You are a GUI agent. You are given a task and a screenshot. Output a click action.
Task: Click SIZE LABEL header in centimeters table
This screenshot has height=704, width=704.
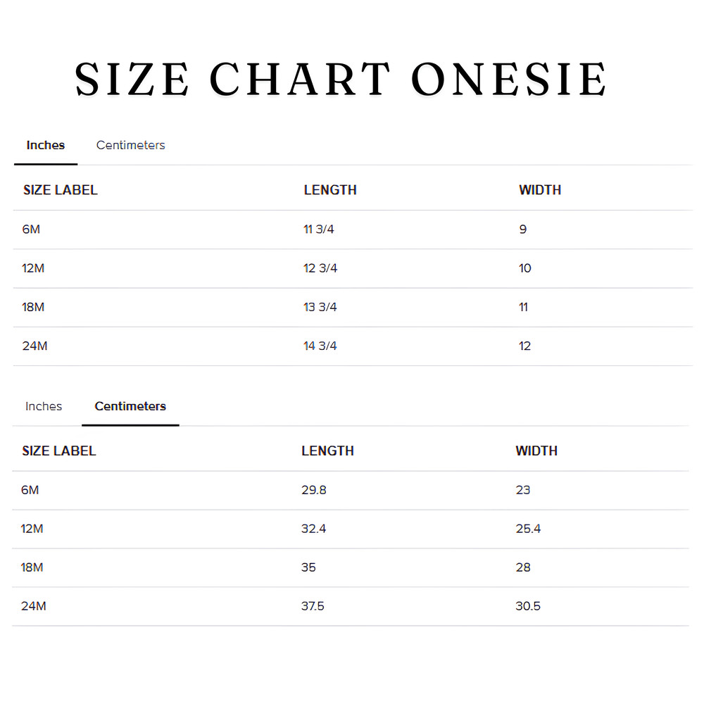coord(59,451)
